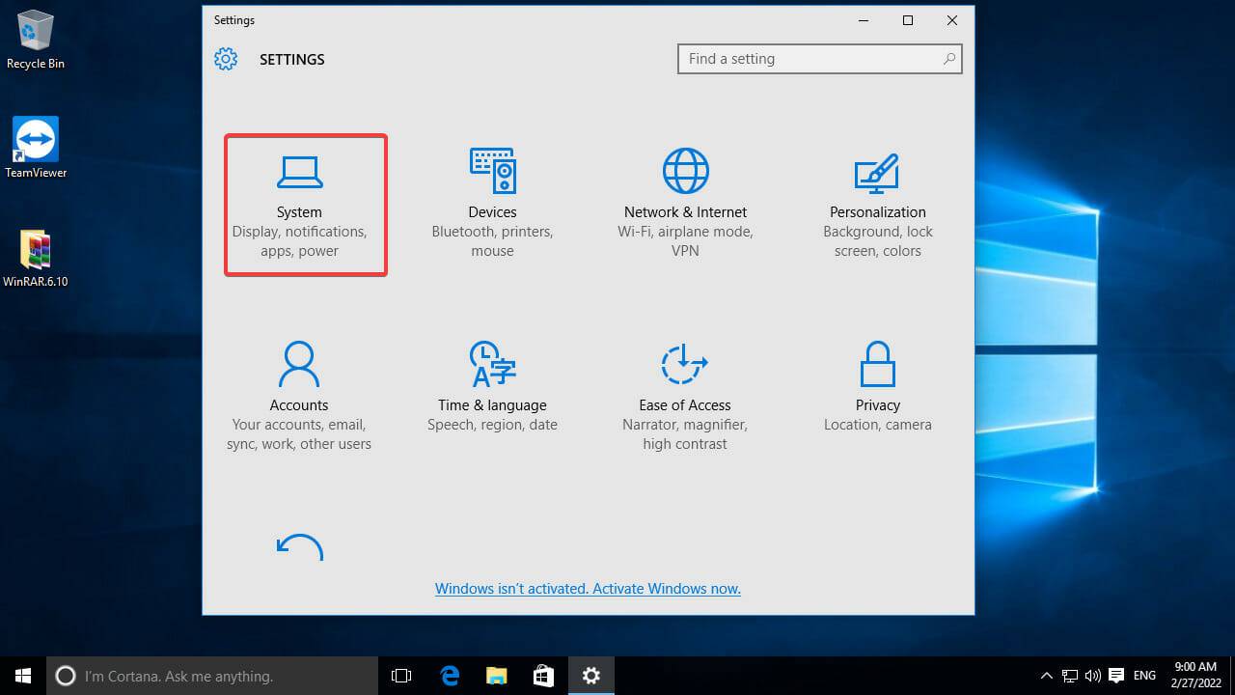Click inside the Find a setting search box
This screenshot has width=1235, height=695.
[x=819, y=59]
